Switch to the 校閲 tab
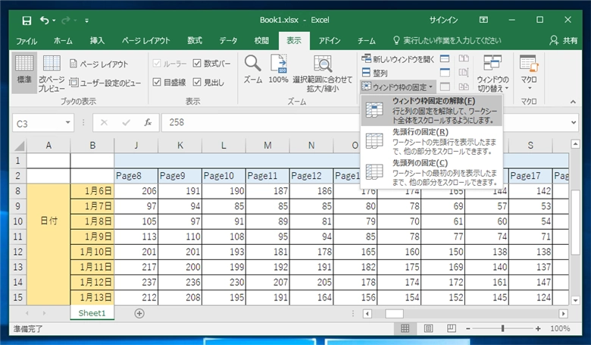The image size is (591, 345). pyautogui.click(x=261, y=41)
